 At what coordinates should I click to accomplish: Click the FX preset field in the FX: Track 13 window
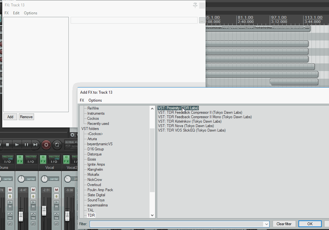click(134, 20)
